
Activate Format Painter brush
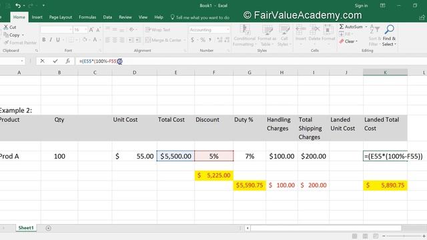[20, 43]
